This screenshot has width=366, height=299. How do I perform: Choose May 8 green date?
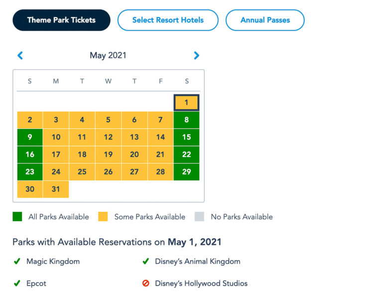187,120
